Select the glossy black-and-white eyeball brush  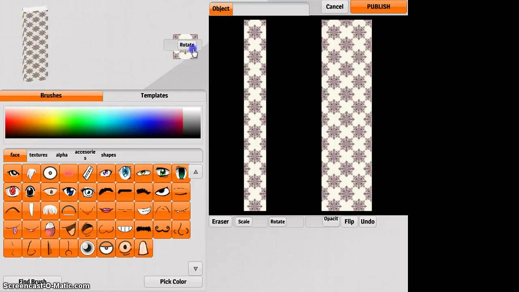point(87,248)
